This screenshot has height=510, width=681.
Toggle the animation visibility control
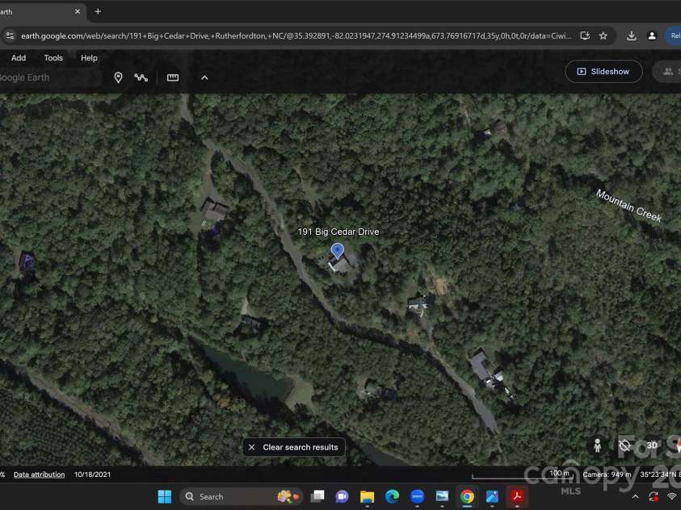[625, 445]
